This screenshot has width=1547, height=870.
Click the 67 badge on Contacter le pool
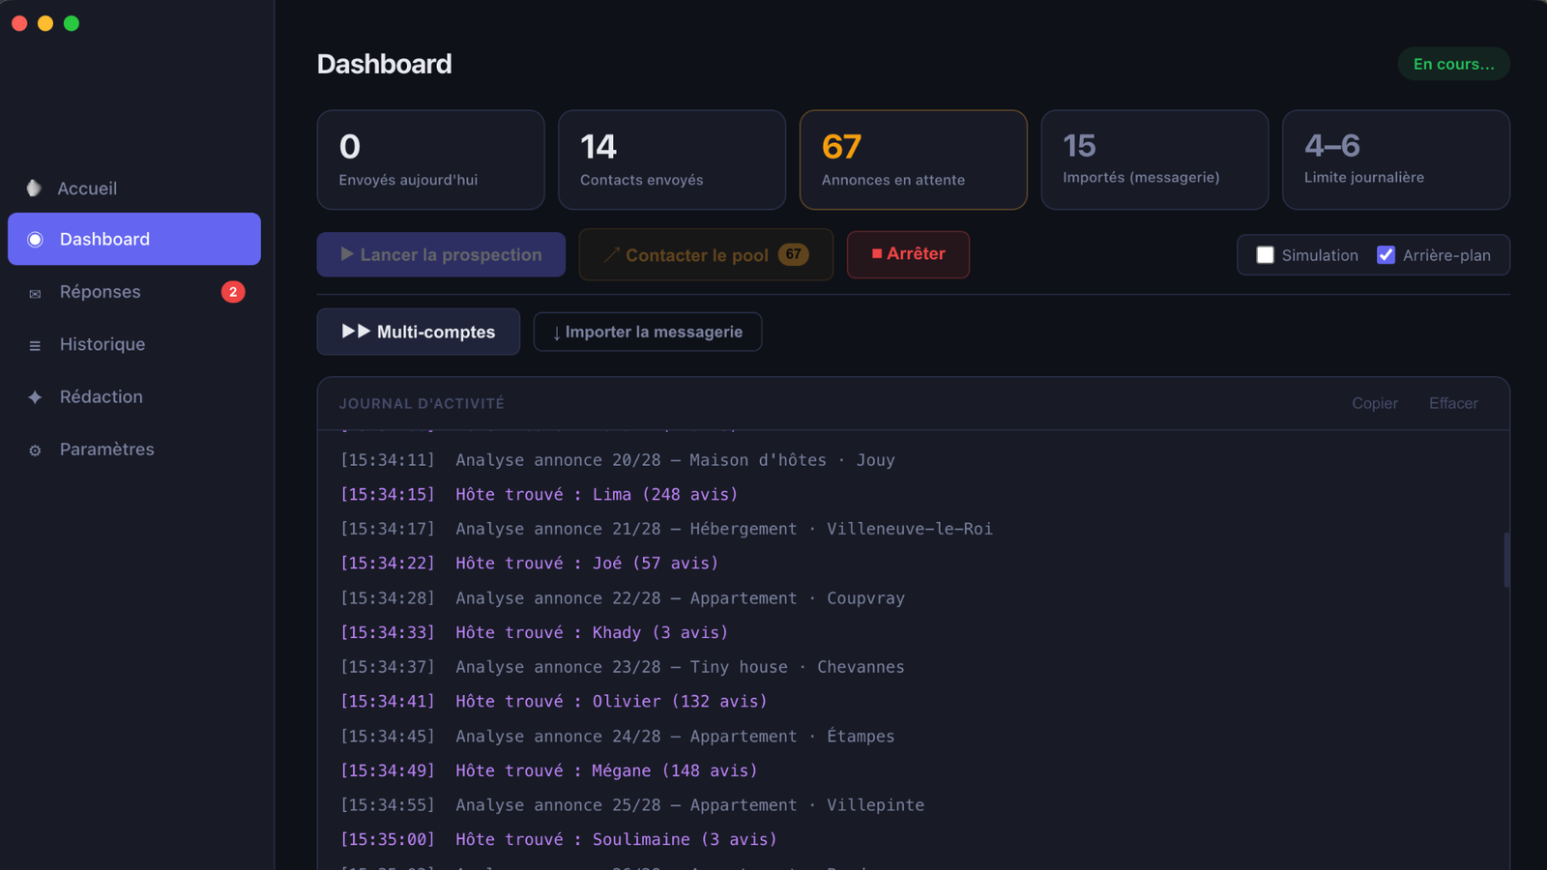pos(793,254)
